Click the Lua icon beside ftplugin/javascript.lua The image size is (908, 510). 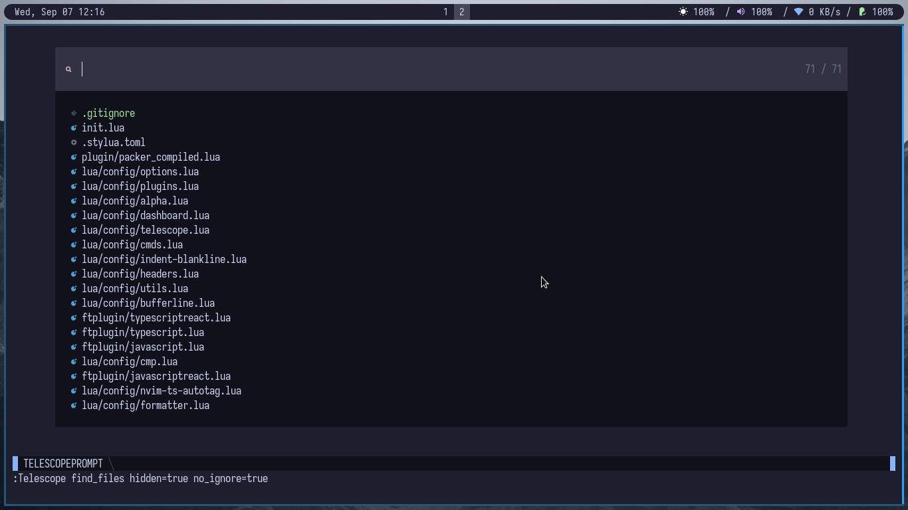tap(74, 347)
